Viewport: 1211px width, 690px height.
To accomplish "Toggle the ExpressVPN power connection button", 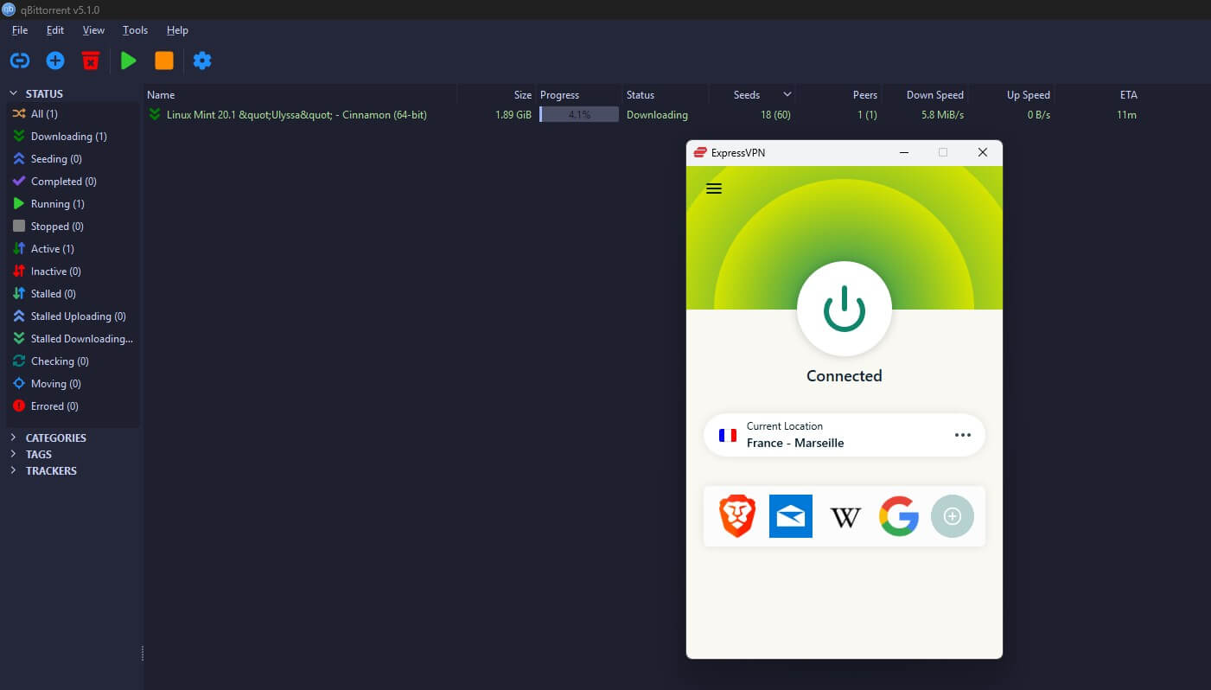I will [x=845, y=309].
